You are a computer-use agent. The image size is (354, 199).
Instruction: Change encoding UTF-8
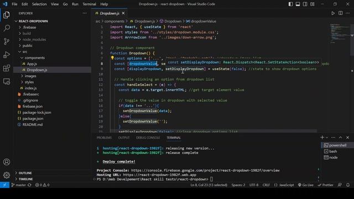254,185
